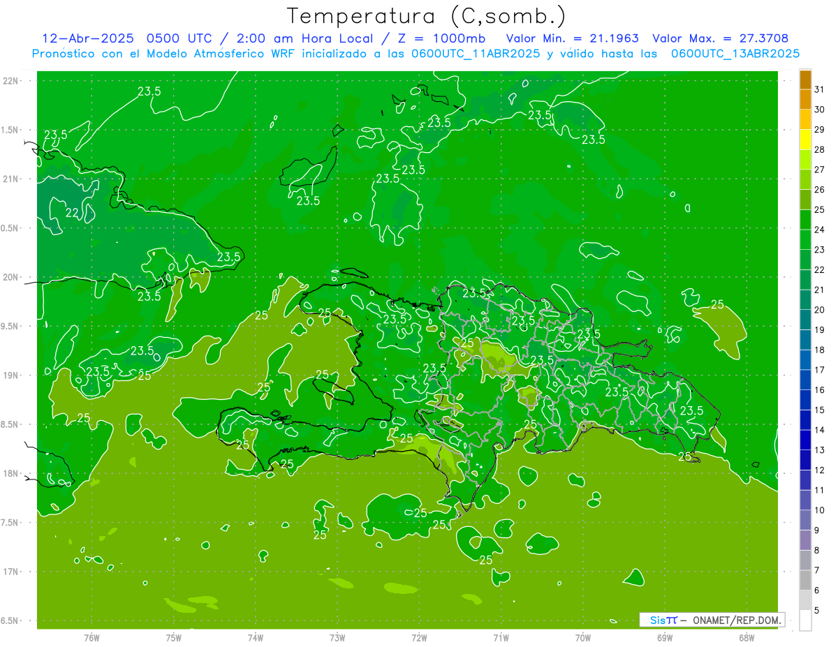Click the olive-green colorbar swatch between 25 and 26
This screenshot has width=838, height=647.
(805, 200)
